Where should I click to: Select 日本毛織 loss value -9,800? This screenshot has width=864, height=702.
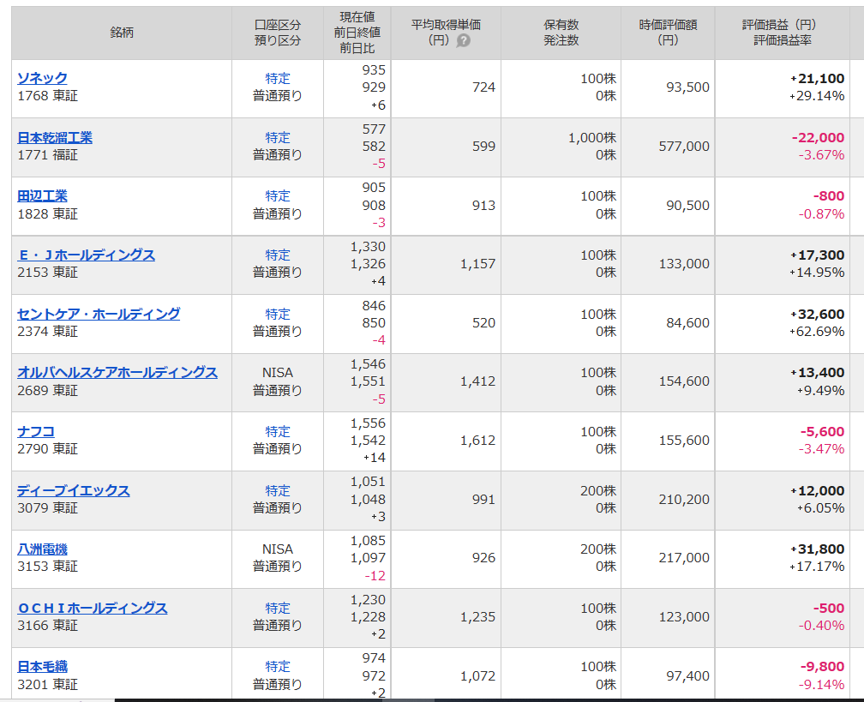click(x=822, y=667)
